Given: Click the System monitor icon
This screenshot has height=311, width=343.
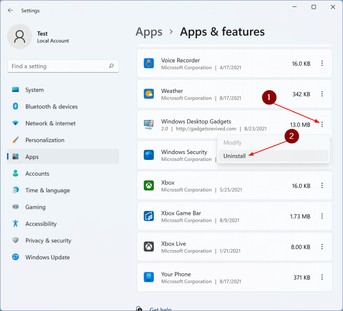Looking at the screenshot, I should tap(16, 90).
